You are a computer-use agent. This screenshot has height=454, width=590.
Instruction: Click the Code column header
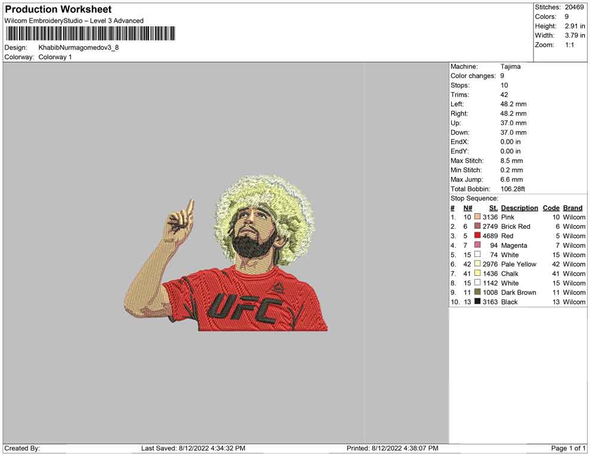click(551, 208)
